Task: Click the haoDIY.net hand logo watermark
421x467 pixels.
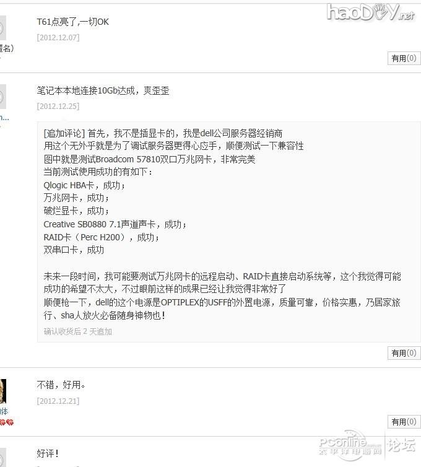Action: tap(371, 12)
